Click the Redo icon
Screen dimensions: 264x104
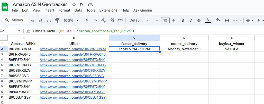click(41, 20)
